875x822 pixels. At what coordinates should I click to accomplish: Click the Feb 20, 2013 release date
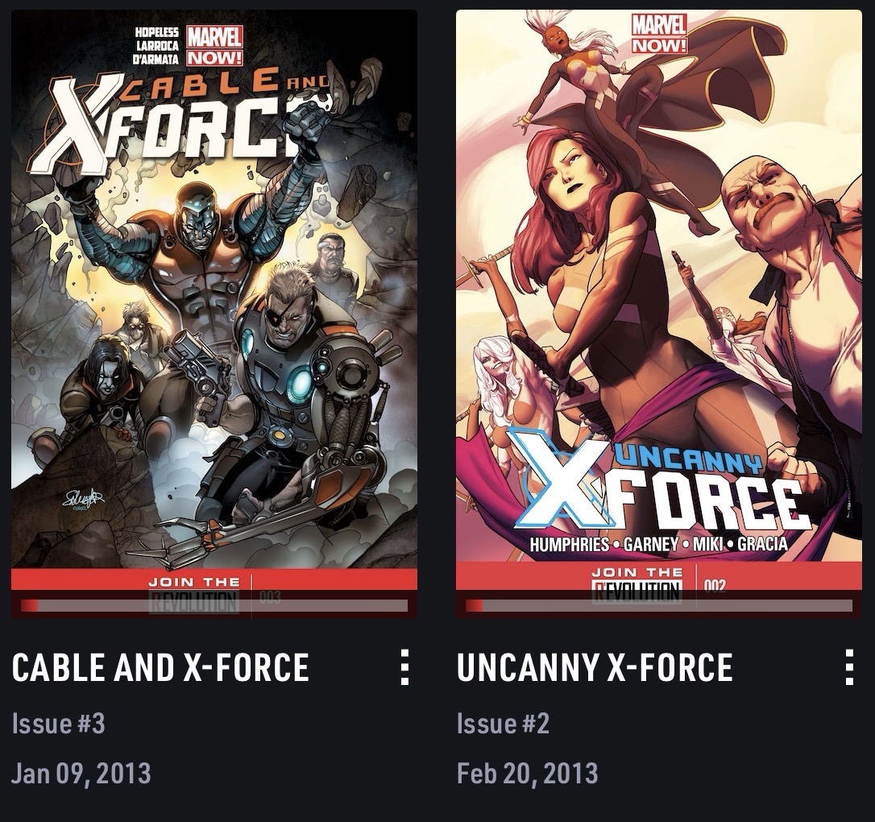coord(528,774)
